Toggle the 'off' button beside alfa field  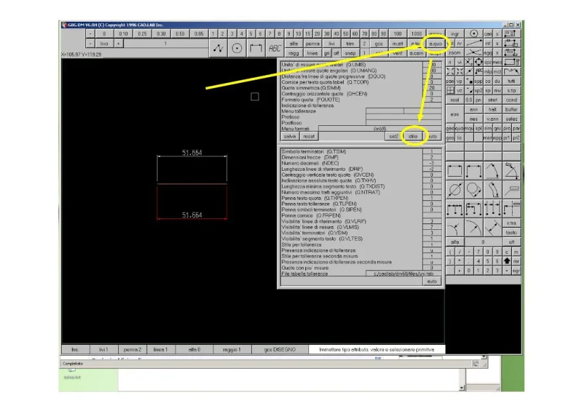511,242
